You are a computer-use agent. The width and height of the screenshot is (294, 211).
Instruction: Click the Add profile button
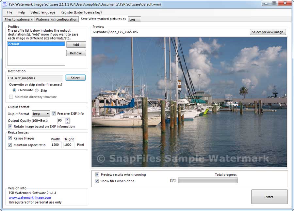(x=76, y=45)
